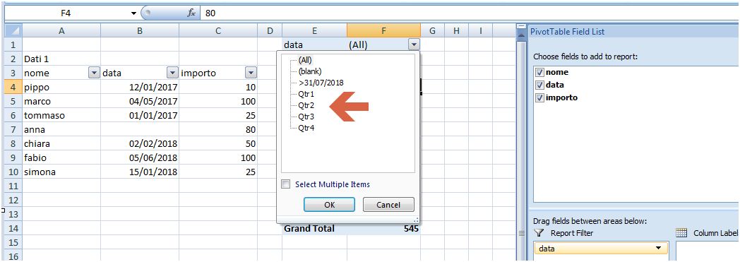Open the data field dropdown in Report Filter
The image size is (740, 262).
point(658,249)
